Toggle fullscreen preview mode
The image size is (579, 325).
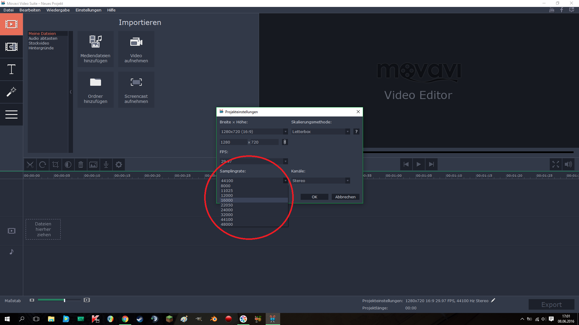[x=555, y=164]
